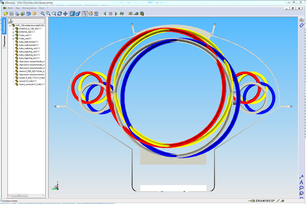This screenshot has width=306, height=204.
Task: Select the Zoom to Area tool
Action: click(x=48, y=14)
